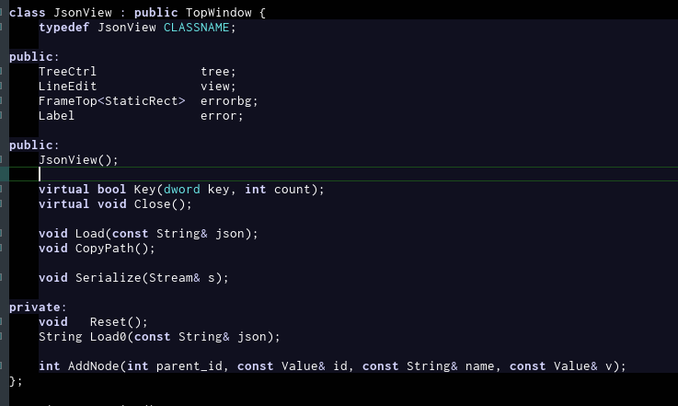Click the parent_id parameter in AddNode
This screenshot has height=406, width=678.
(x=189, y=366)
